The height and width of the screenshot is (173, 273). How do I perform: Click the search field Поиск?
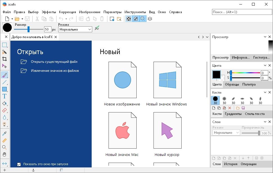(242, 12)
